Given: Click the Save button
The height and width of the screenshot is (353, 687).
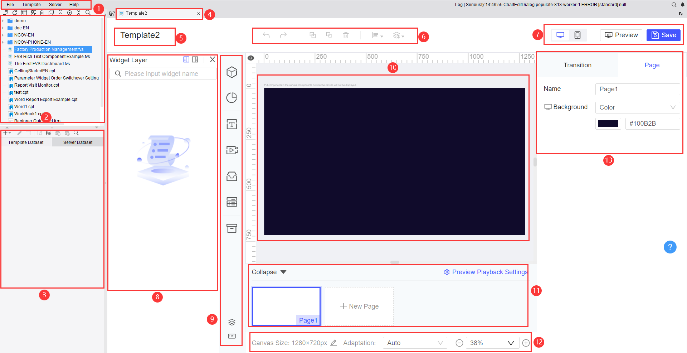Looking at the screenshot, I should tap(663, 35).
